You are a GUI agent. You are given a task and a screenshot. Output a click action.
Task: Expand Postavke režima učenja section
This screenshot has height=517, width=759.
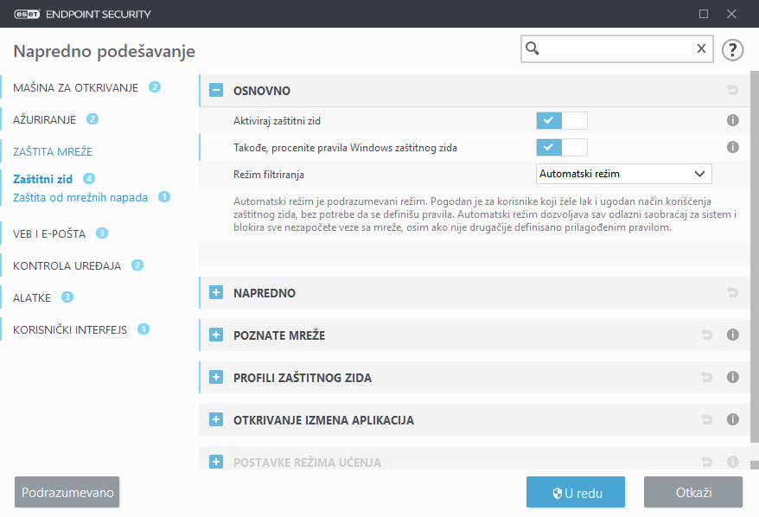216,462
